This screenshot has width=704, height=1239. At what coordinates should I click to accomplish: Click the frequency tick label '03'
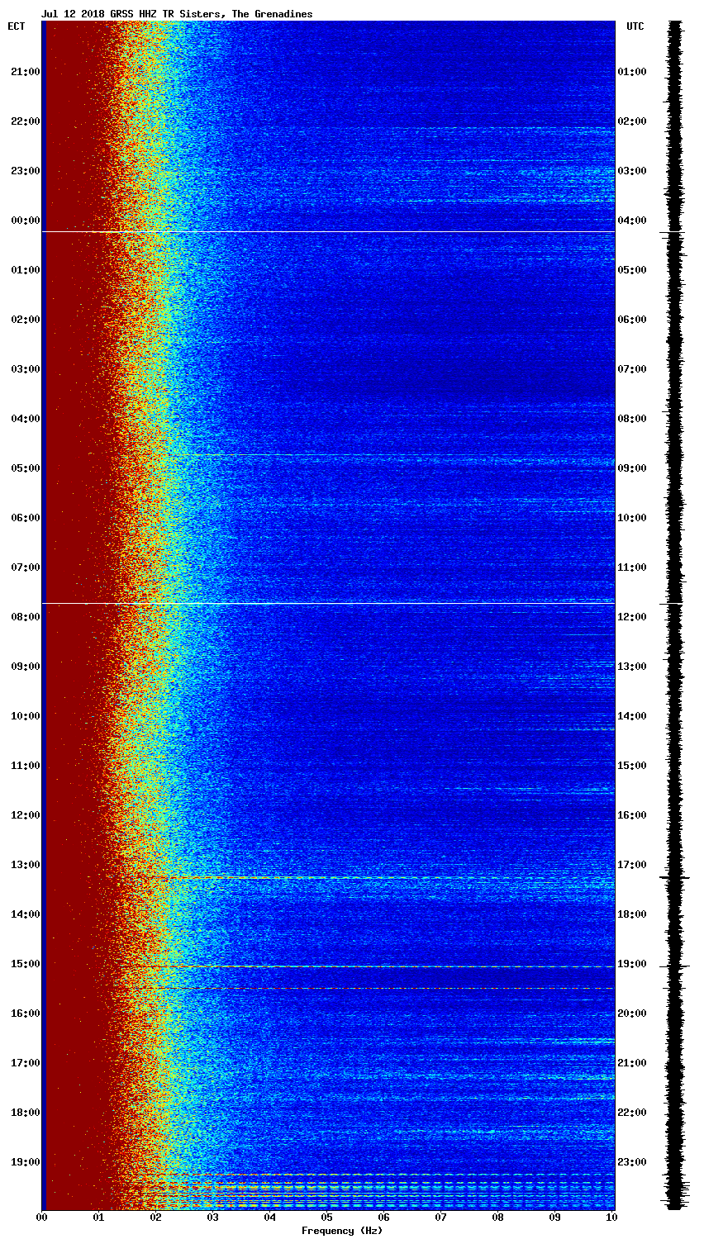tap(212, 1218)
